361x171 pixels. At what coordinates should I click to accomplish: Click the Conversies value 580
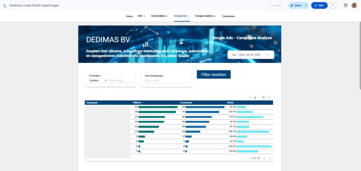pyautogui.click(x=183, y=117)
